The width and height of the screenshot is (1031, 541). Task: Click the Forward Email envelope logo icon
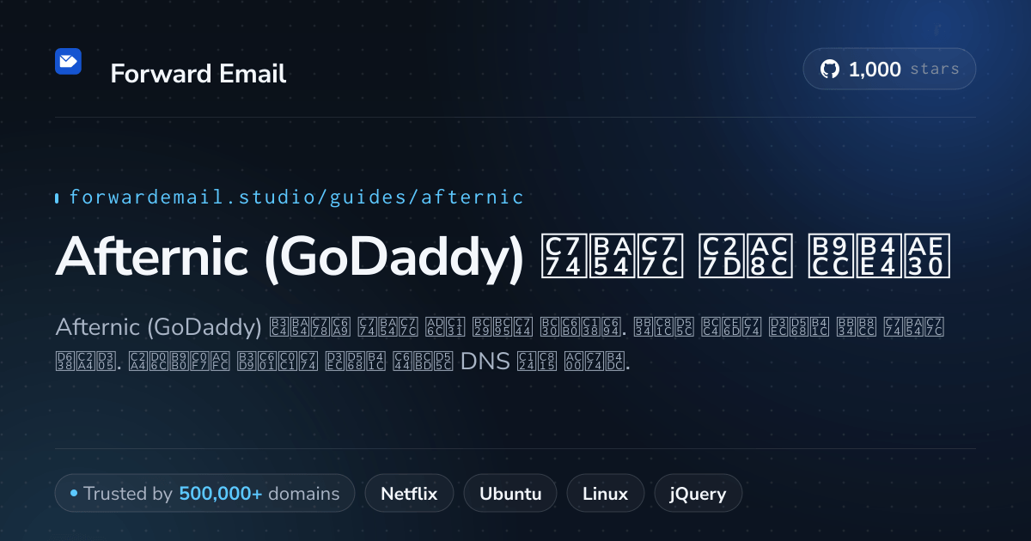point(68,62)
